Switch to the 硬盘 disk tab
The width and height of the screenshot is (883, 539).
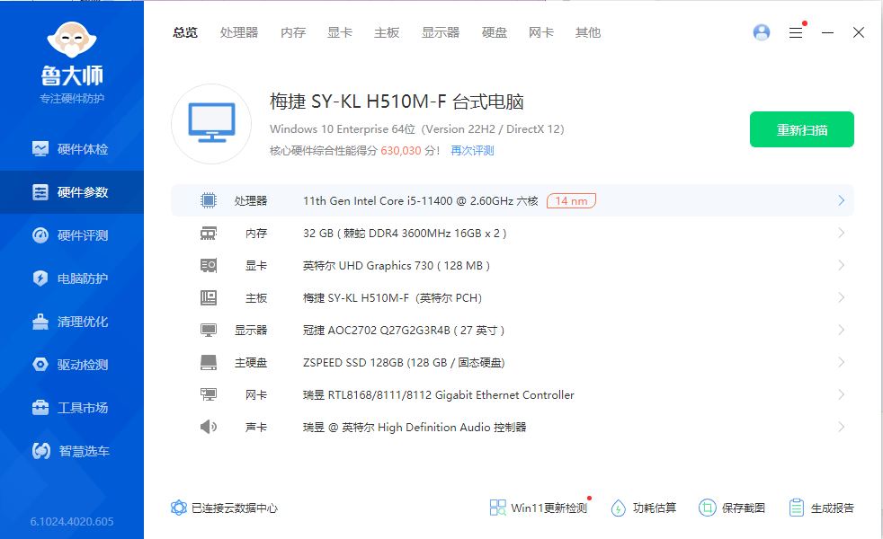[495, 32]
